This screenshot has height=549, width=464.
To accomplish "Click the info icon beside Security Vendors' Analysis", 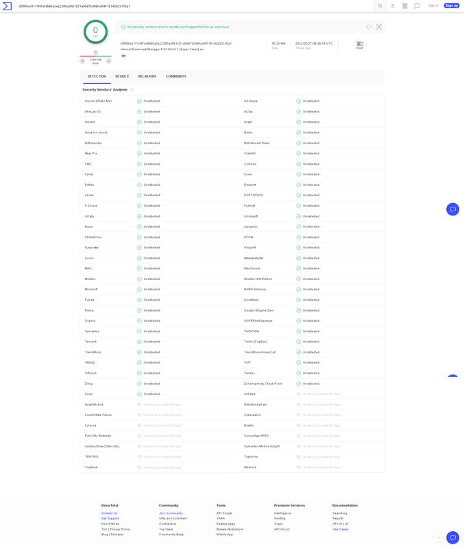I will click(132, 90).
